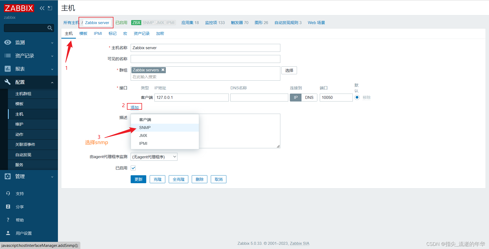Remove the Zabbix servers group tag

[163, 70]
